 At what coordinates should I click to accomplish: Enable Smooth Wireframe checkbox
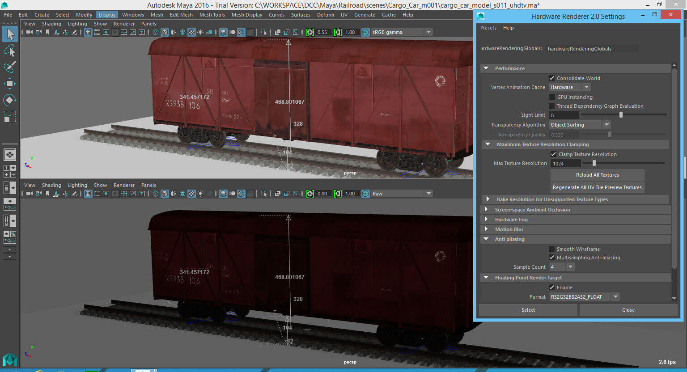pos(551,249)
